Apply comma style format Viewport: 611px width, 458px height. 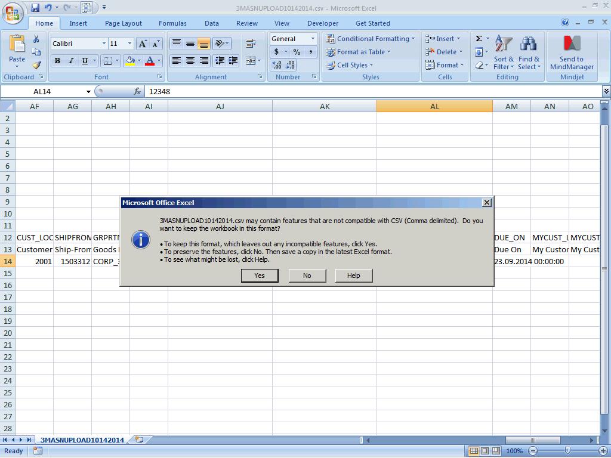point(310,52)
